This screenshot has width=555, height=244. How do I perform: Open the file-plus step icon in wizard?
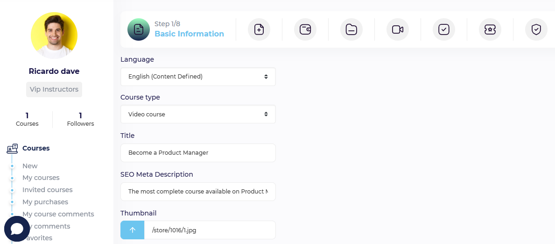(x=259, y=29)
